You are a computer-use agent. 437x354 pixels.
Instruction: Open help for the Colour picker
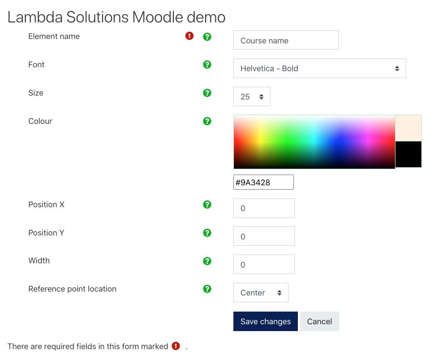pos(207,121)
